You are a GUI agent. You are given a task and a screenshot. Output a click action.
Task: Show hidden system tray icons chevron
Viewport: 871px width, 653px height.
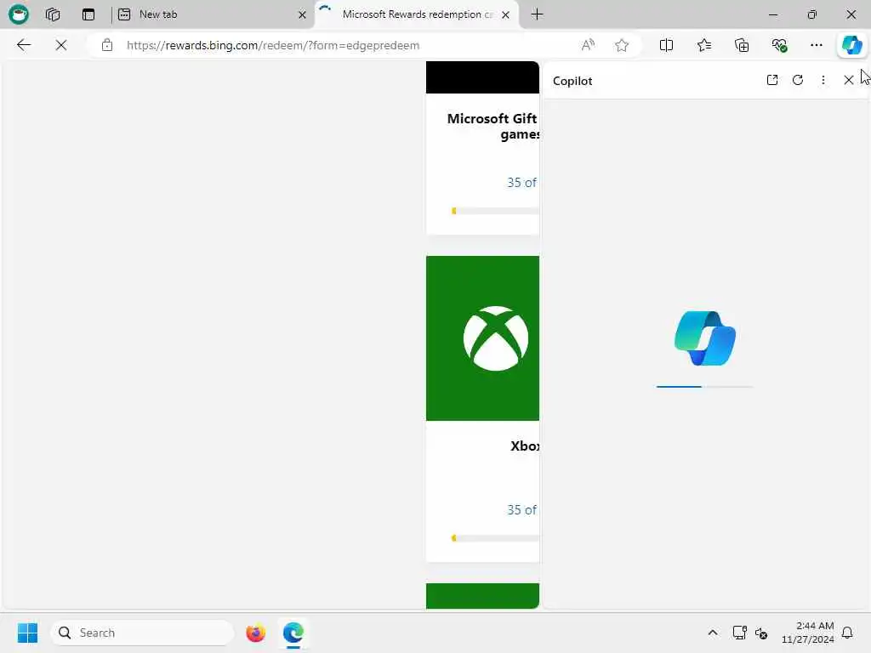(x=713, y=633)
